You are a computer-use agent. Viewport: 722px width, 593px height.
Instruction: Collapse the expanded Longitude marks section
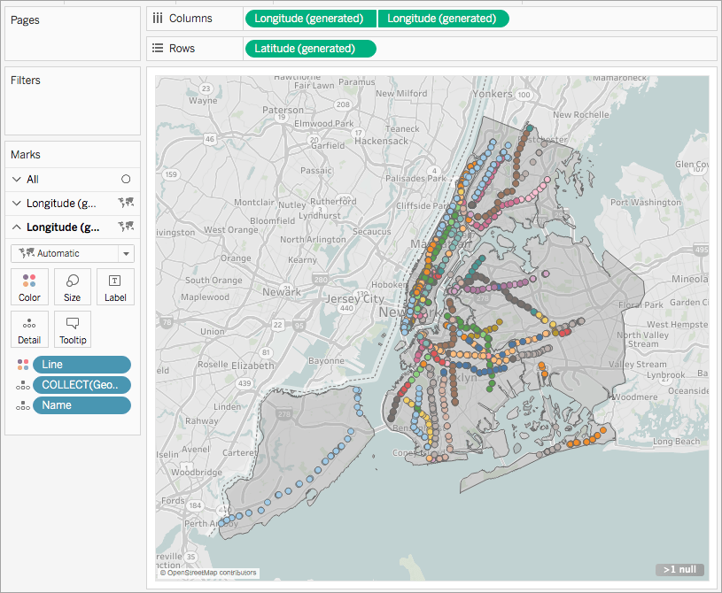click(15, 227)
